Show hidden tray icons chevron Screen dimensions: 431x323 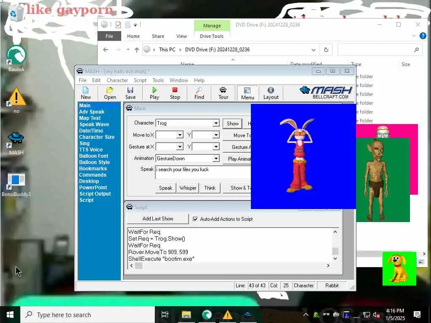[306, 315]
